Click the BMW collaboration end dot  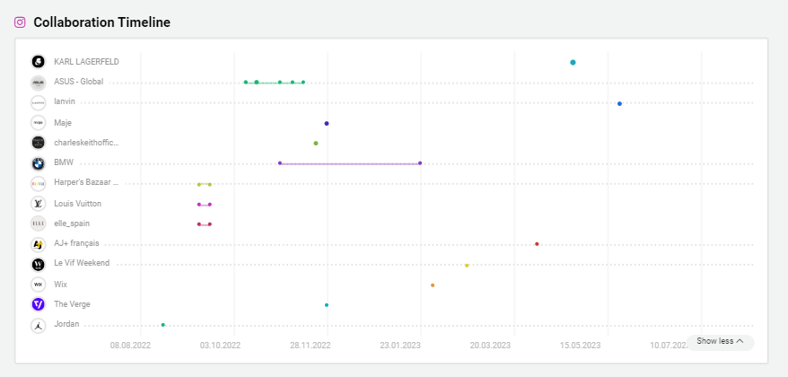pyautogui.click(x=420, y=162)
